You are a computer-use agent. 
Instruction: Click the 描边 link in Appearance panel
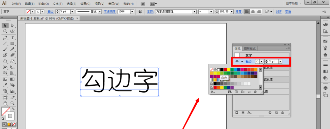pos(249,61)
